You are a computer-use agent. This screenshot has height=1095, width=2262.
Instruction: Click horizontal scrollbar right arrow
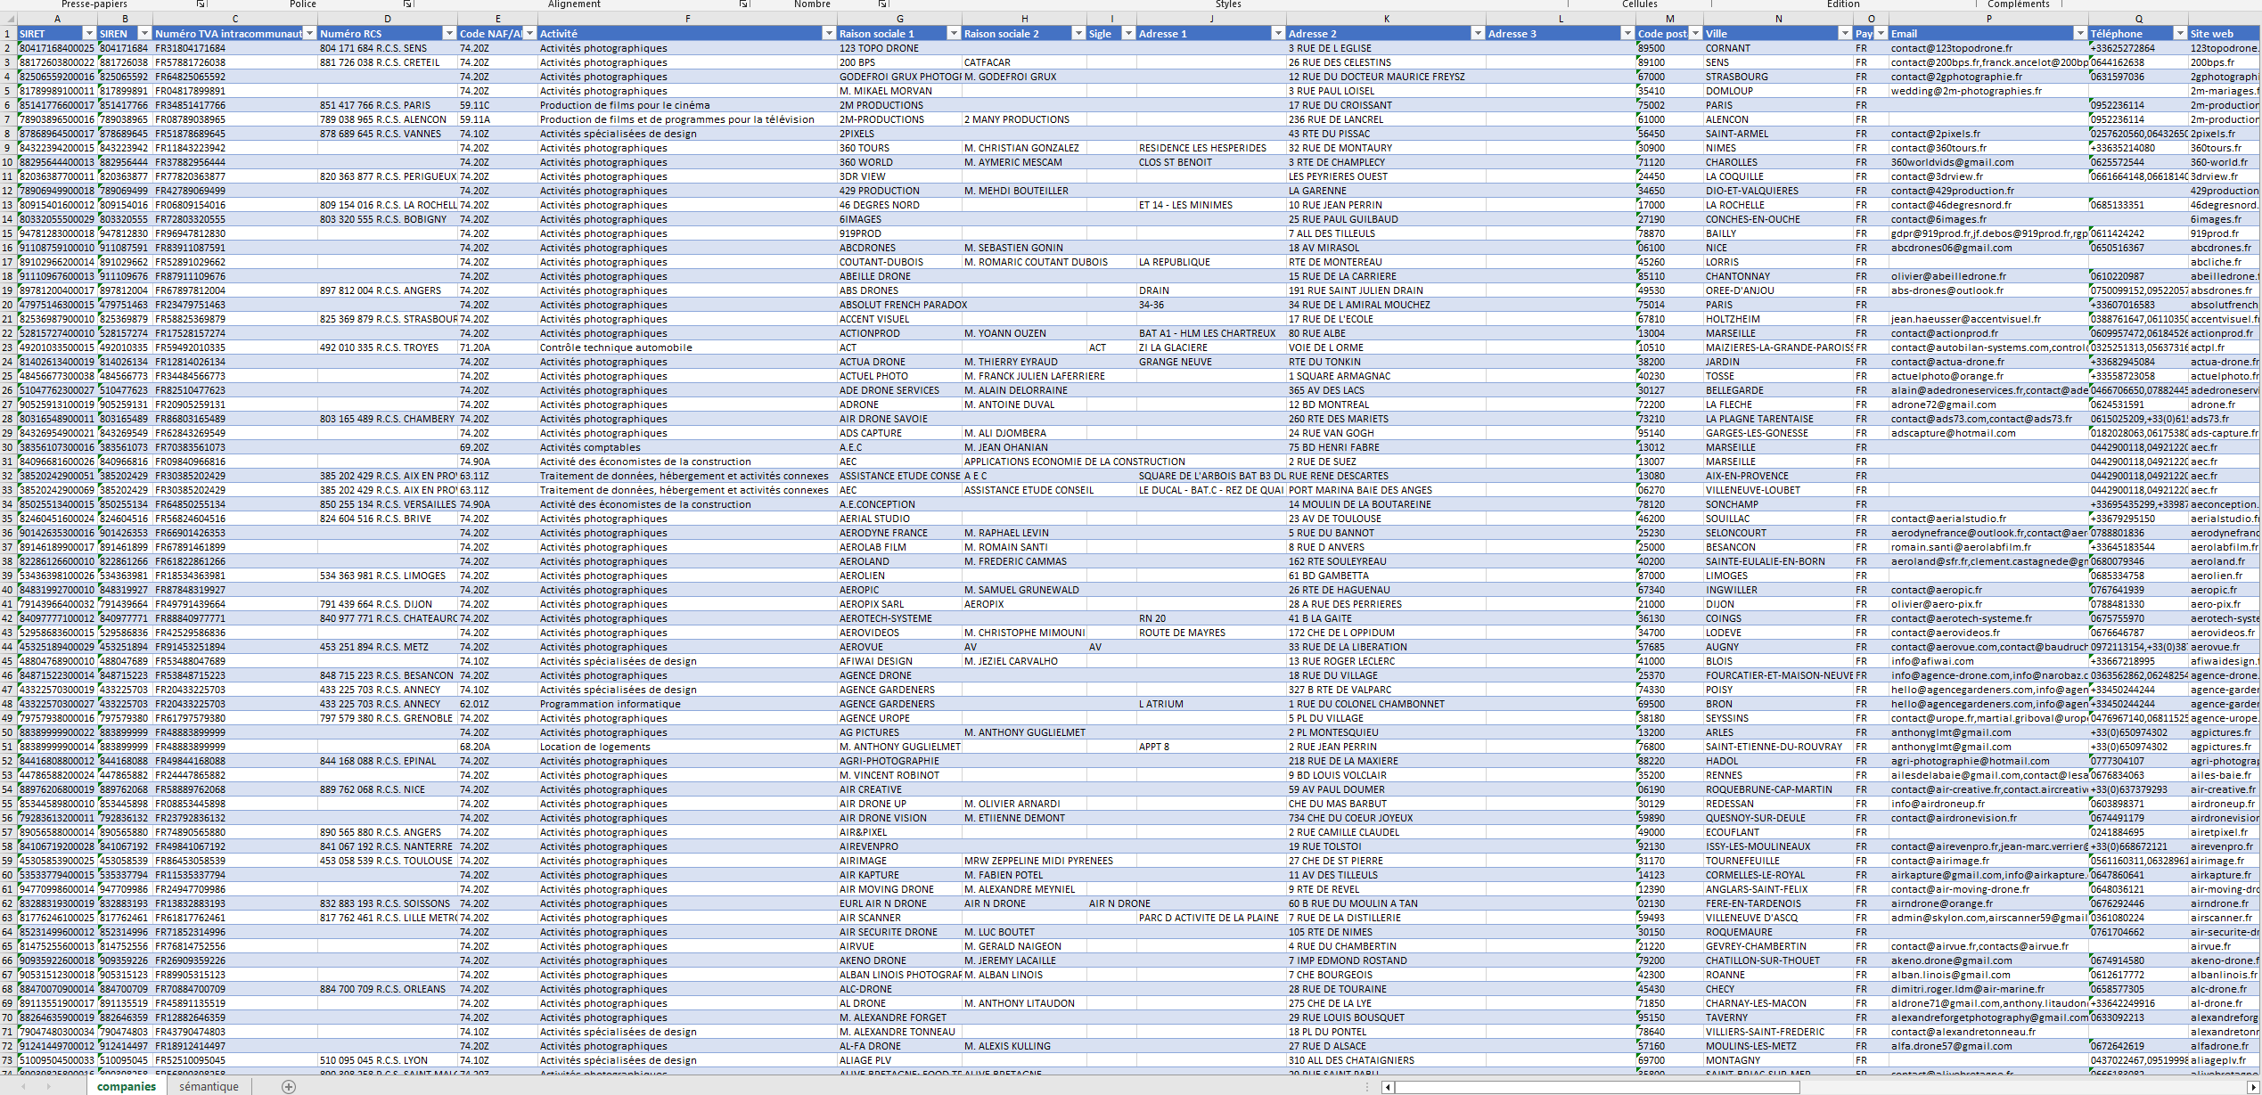2253,1087
